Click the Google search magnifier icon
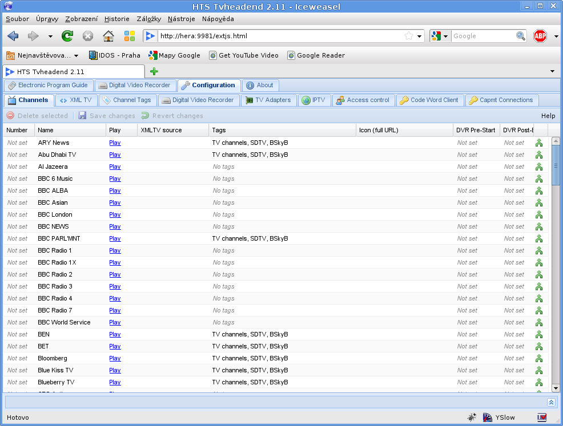563x426 pixels. 520,36
